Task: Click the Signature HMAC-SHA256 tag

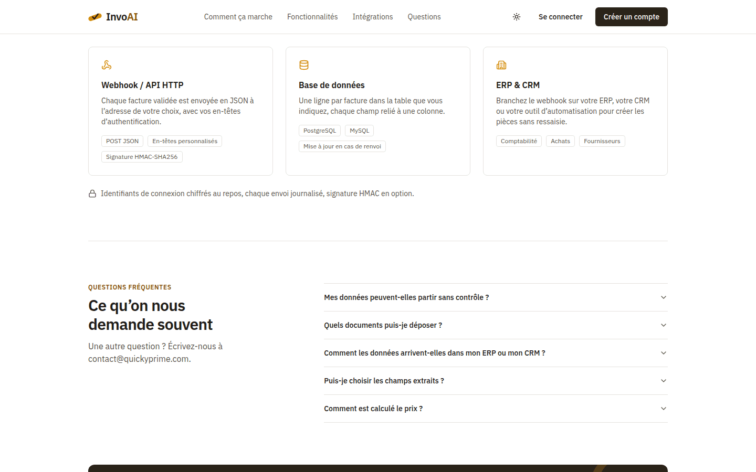Action: coord(142,157)
